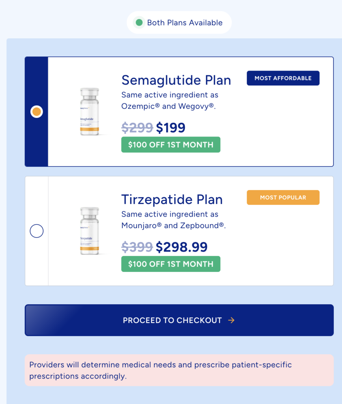Click the crossed-out $399 price
Screen dimensions: 342x404
coord(137,247)
